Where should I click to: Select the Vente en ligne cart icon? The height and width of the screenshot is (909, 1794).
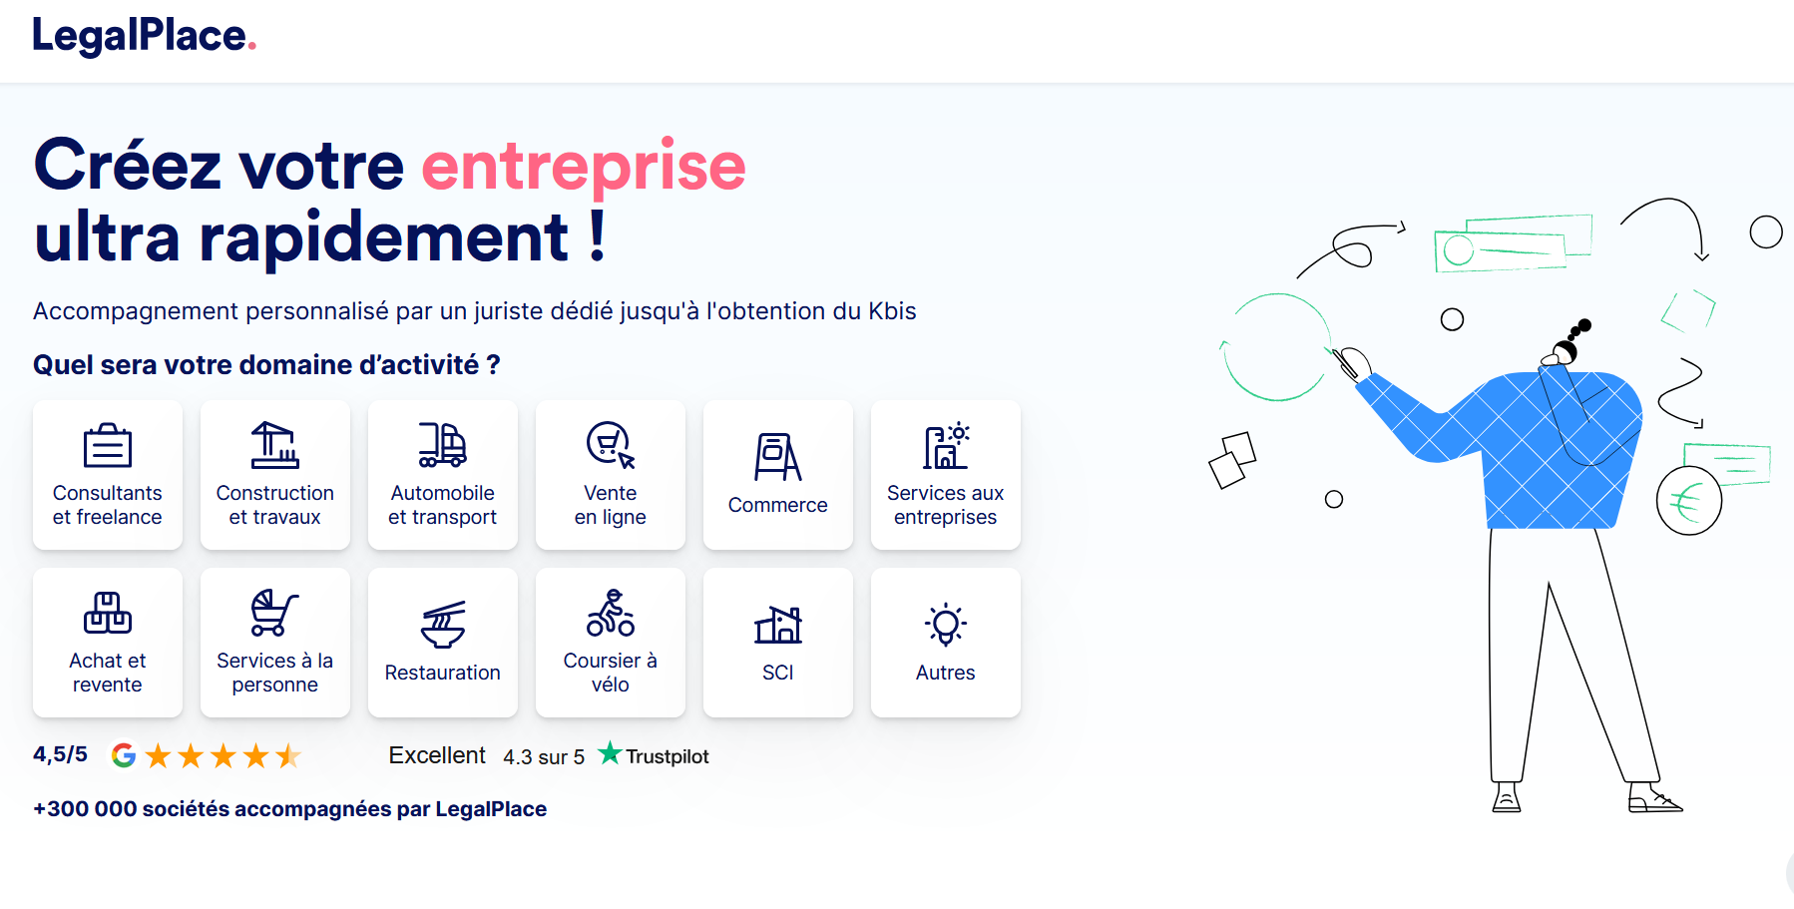coord(610,445)
